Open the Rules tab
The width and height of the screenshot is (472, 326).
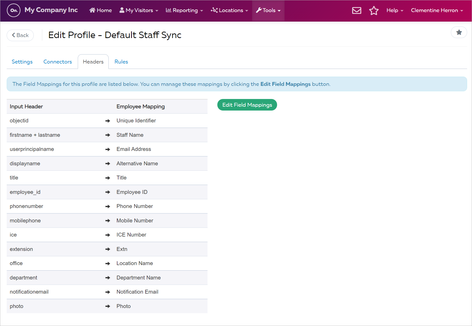point(121,62)
